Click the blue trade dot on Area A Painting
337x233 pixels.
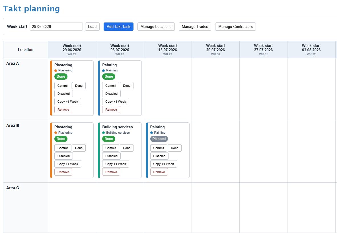coord(104,71)
